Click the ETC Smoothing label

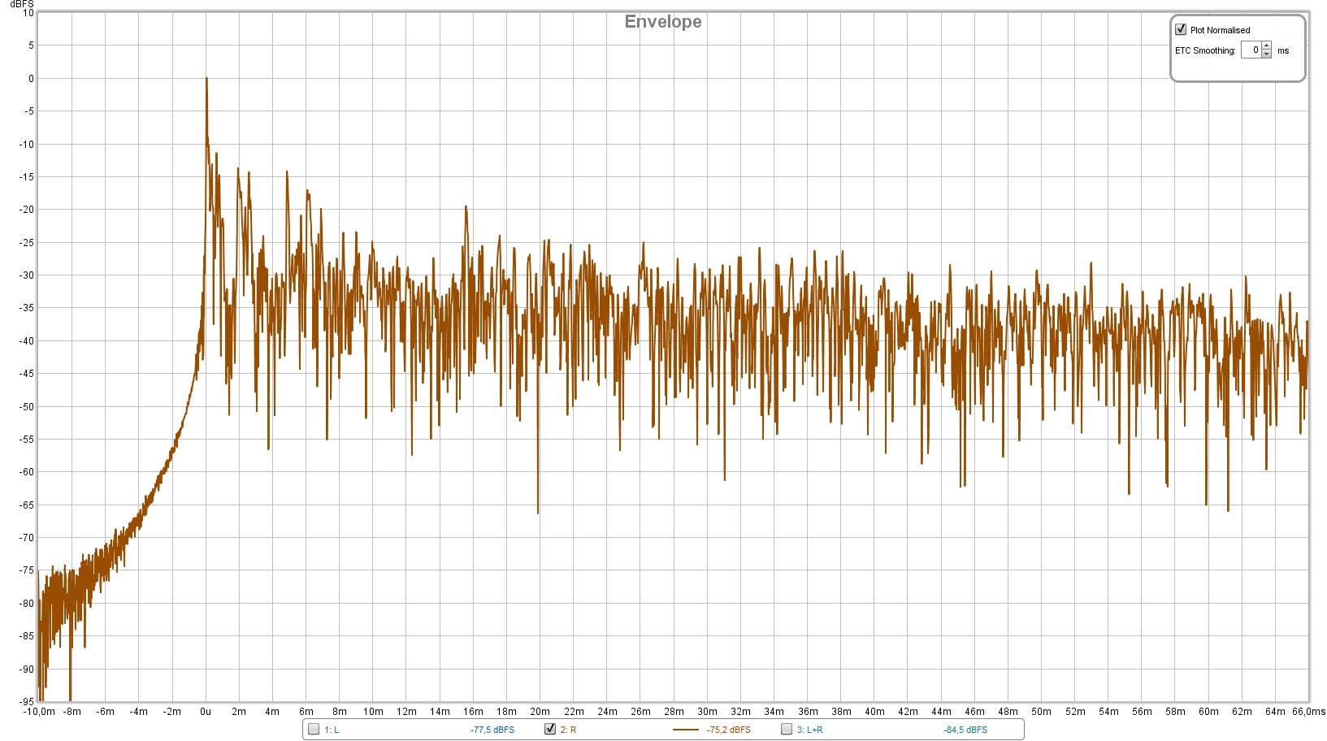point(1205,50)
